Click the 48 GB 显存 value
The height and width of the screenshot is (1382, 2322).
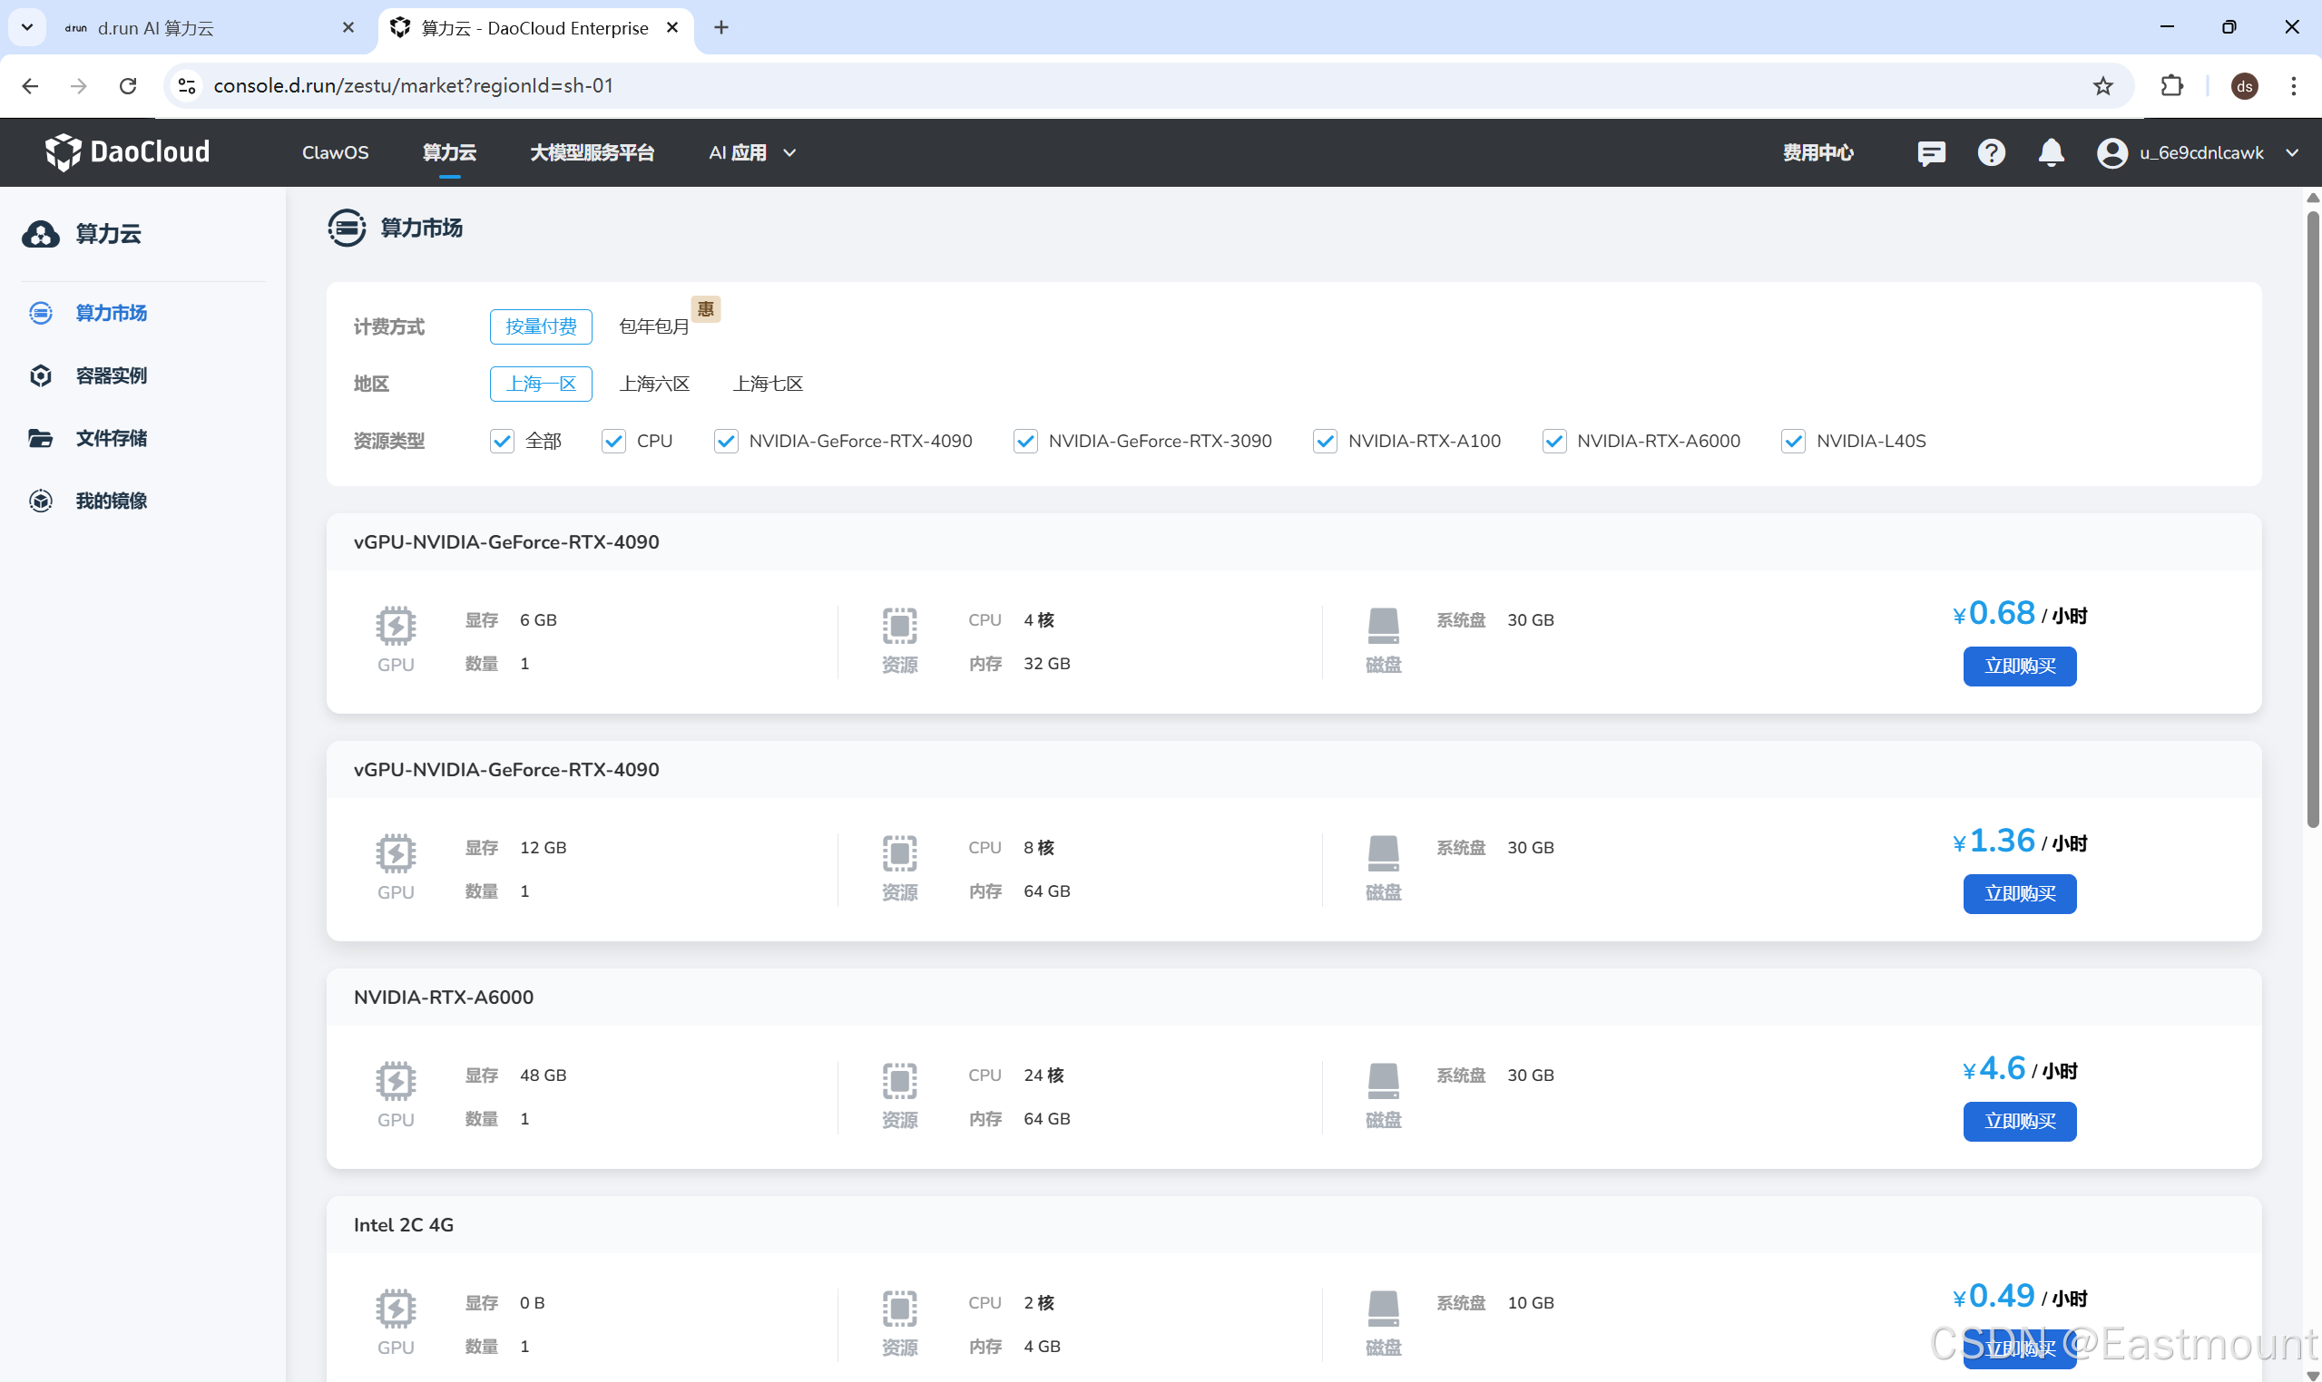click(544, 1075)
